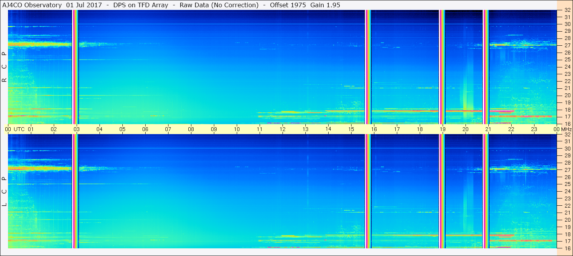Click the 'MHz' unit label at the time axis end
The height and width of the screenshot is (256, 573).
pyautogui.click(x=566, y=129)
